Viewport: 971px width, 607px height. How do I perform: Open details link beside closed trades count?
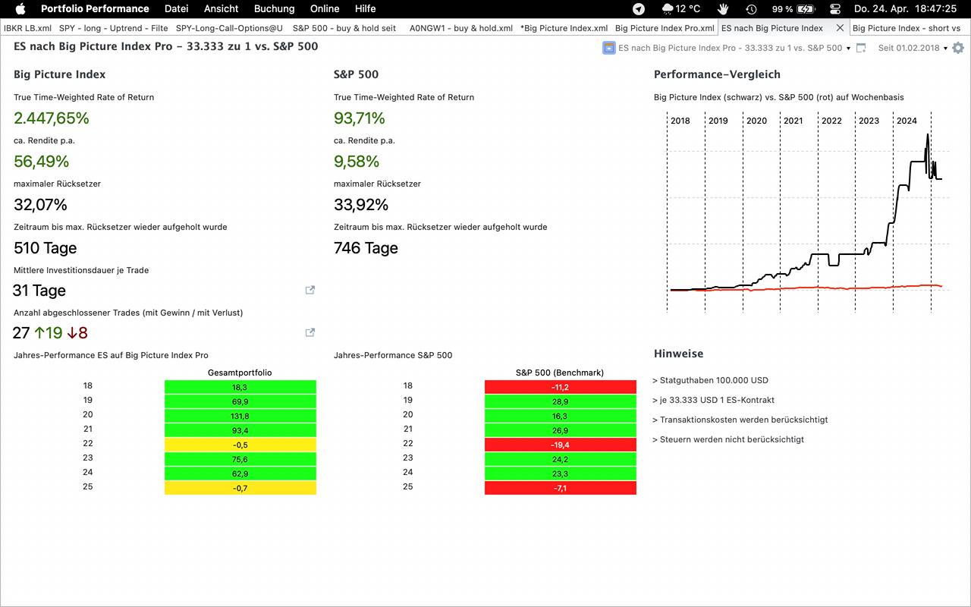coord(310,332)
